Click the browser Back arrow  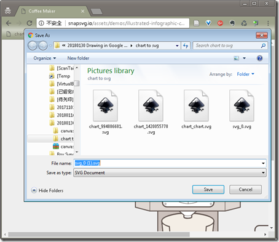click(9, 23)
